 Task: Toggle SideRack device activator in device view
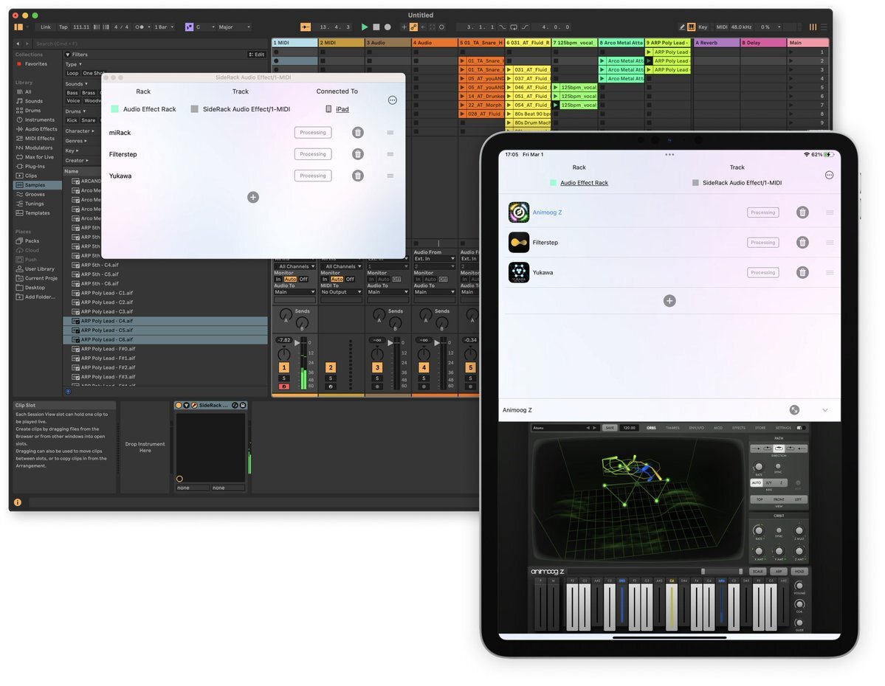[x=179, y=405]
